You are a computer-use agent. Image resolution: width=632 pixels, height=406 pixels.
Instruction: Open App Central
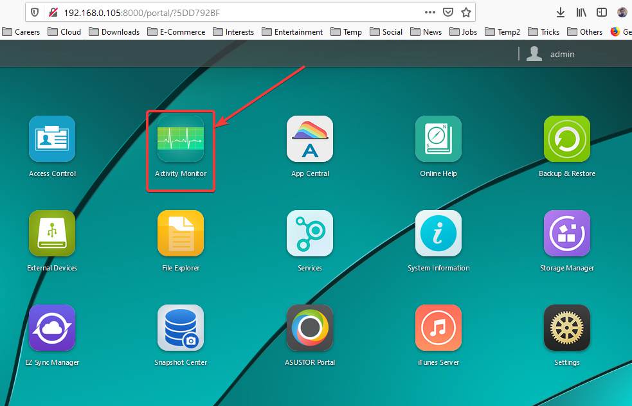click(x=309, y=139)
